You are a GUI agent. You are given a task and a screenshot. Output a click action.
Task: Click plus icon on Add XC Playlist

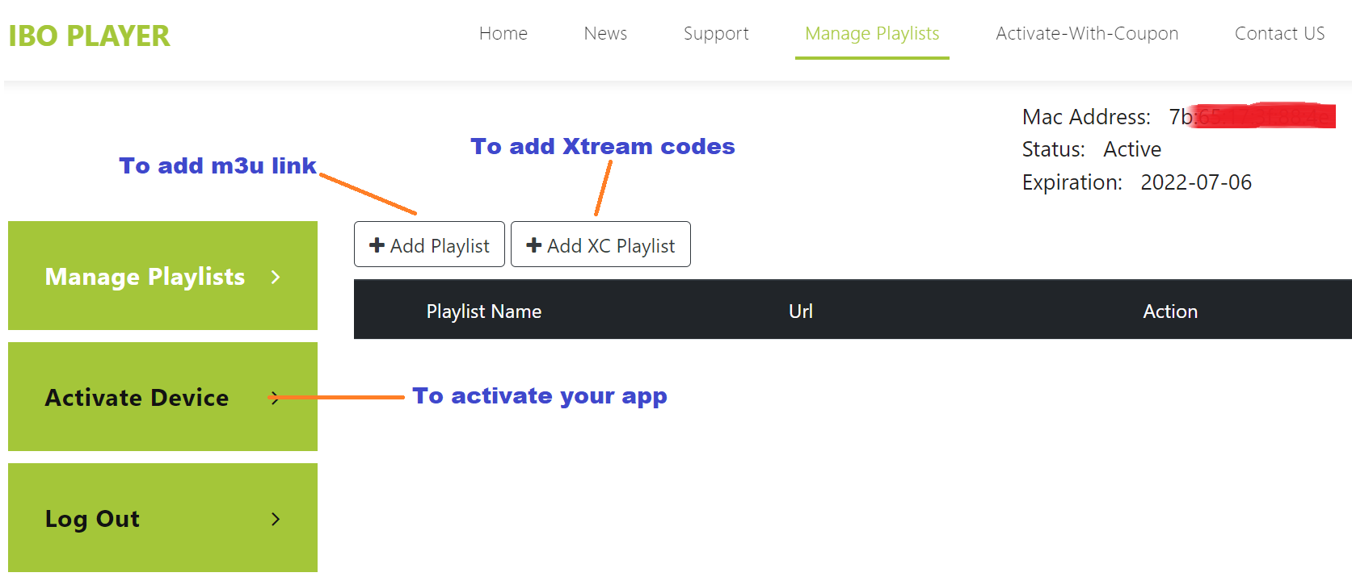(533, 245)
